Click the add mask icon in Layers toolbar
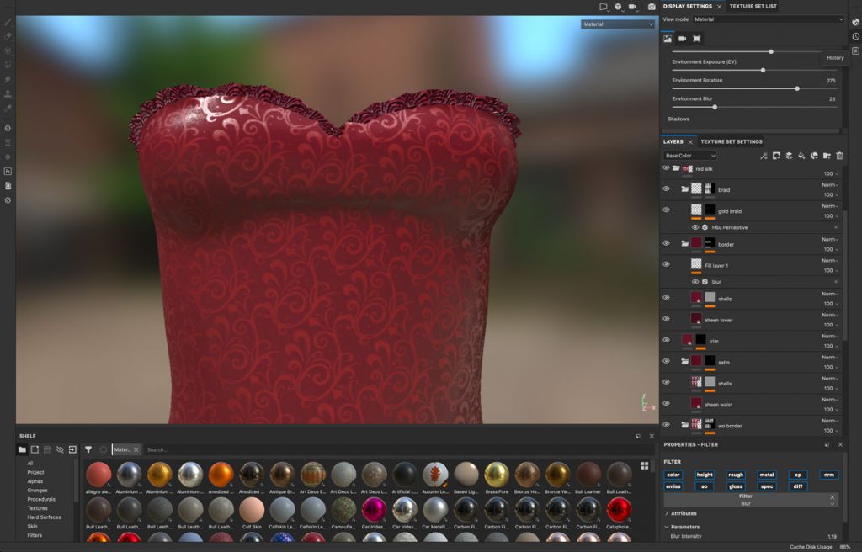Image resolution: width=862 pixels, height=552 pixels. (776, 156)
